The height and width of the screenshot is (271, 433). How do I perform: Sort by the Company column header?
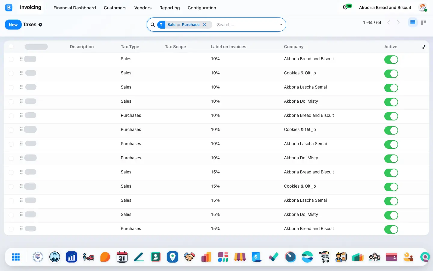[x=294, y=47]
